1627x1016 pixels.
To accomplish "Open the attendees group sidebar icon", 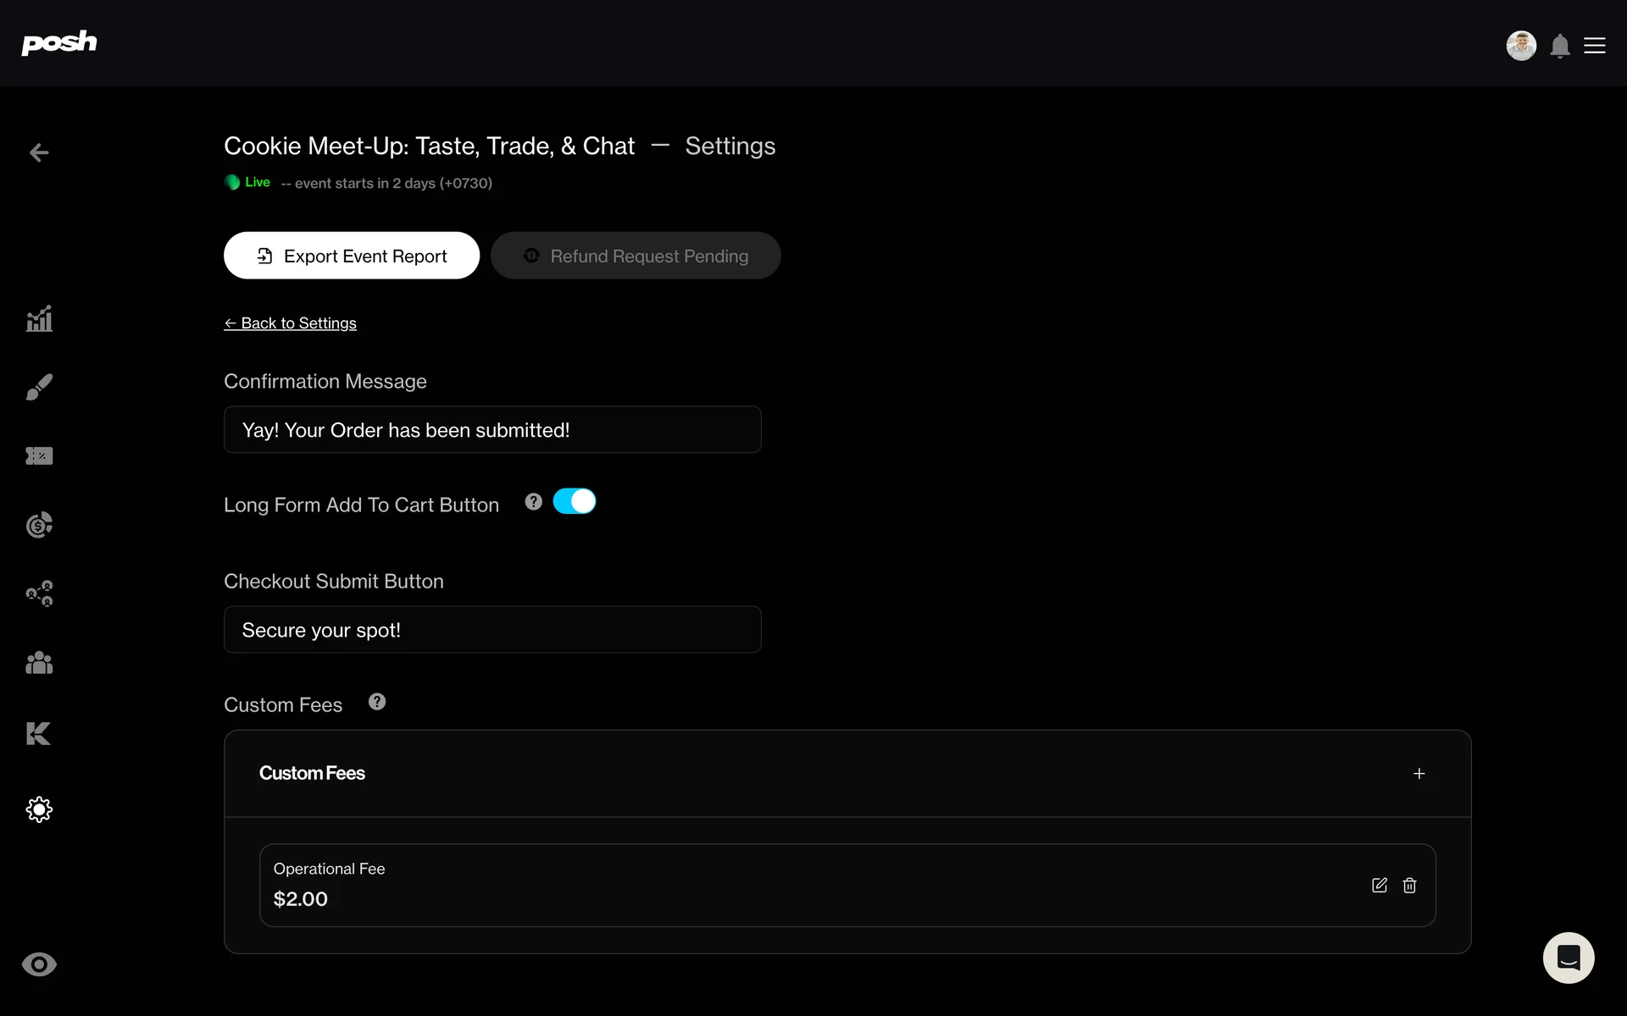I will click(x=39, y=663).
